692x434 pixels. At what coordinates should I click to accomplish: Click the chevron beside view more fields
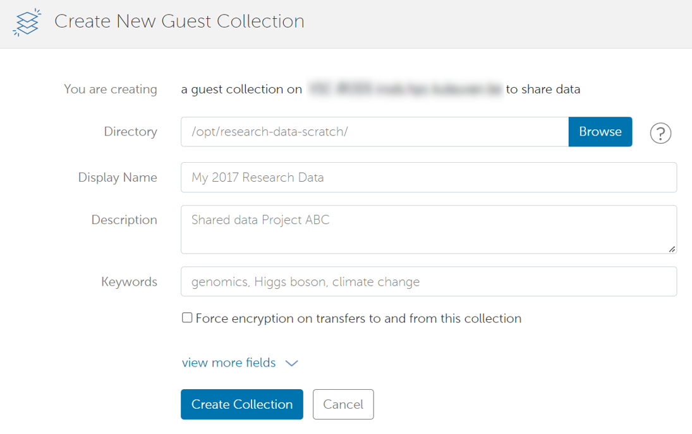[292, 363]
